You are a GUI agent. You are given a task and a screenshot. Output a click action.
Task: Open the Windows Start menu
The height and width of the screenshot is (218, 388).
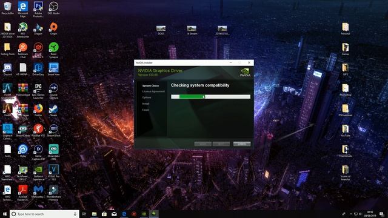(x=5, y=214)
